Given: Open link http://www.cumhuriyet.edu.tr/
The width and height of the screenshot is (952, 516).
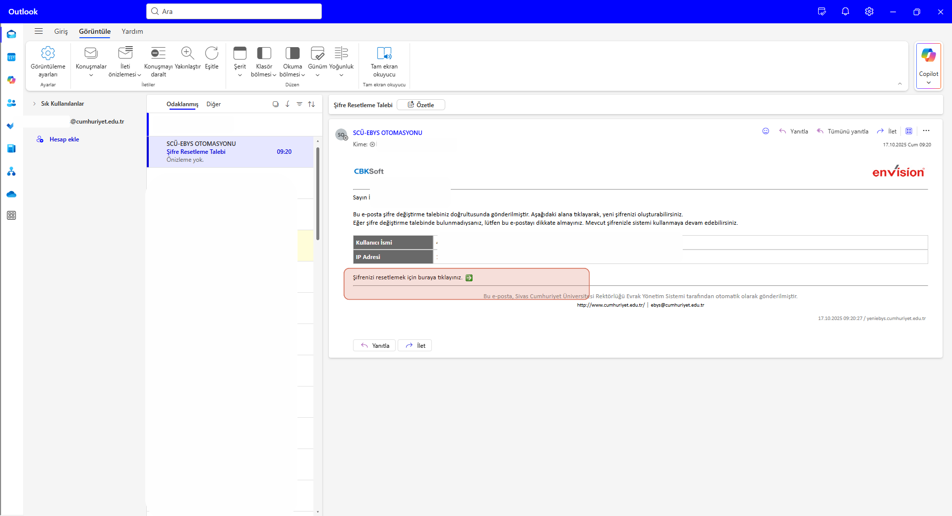Looking at the screenshot, I should tap(610, 305).
